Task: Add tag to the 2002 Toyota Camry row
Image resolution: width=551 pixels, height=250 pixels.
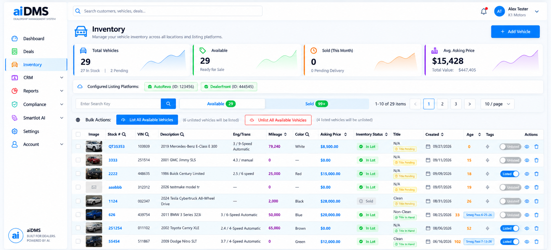Action: (487, 228)
